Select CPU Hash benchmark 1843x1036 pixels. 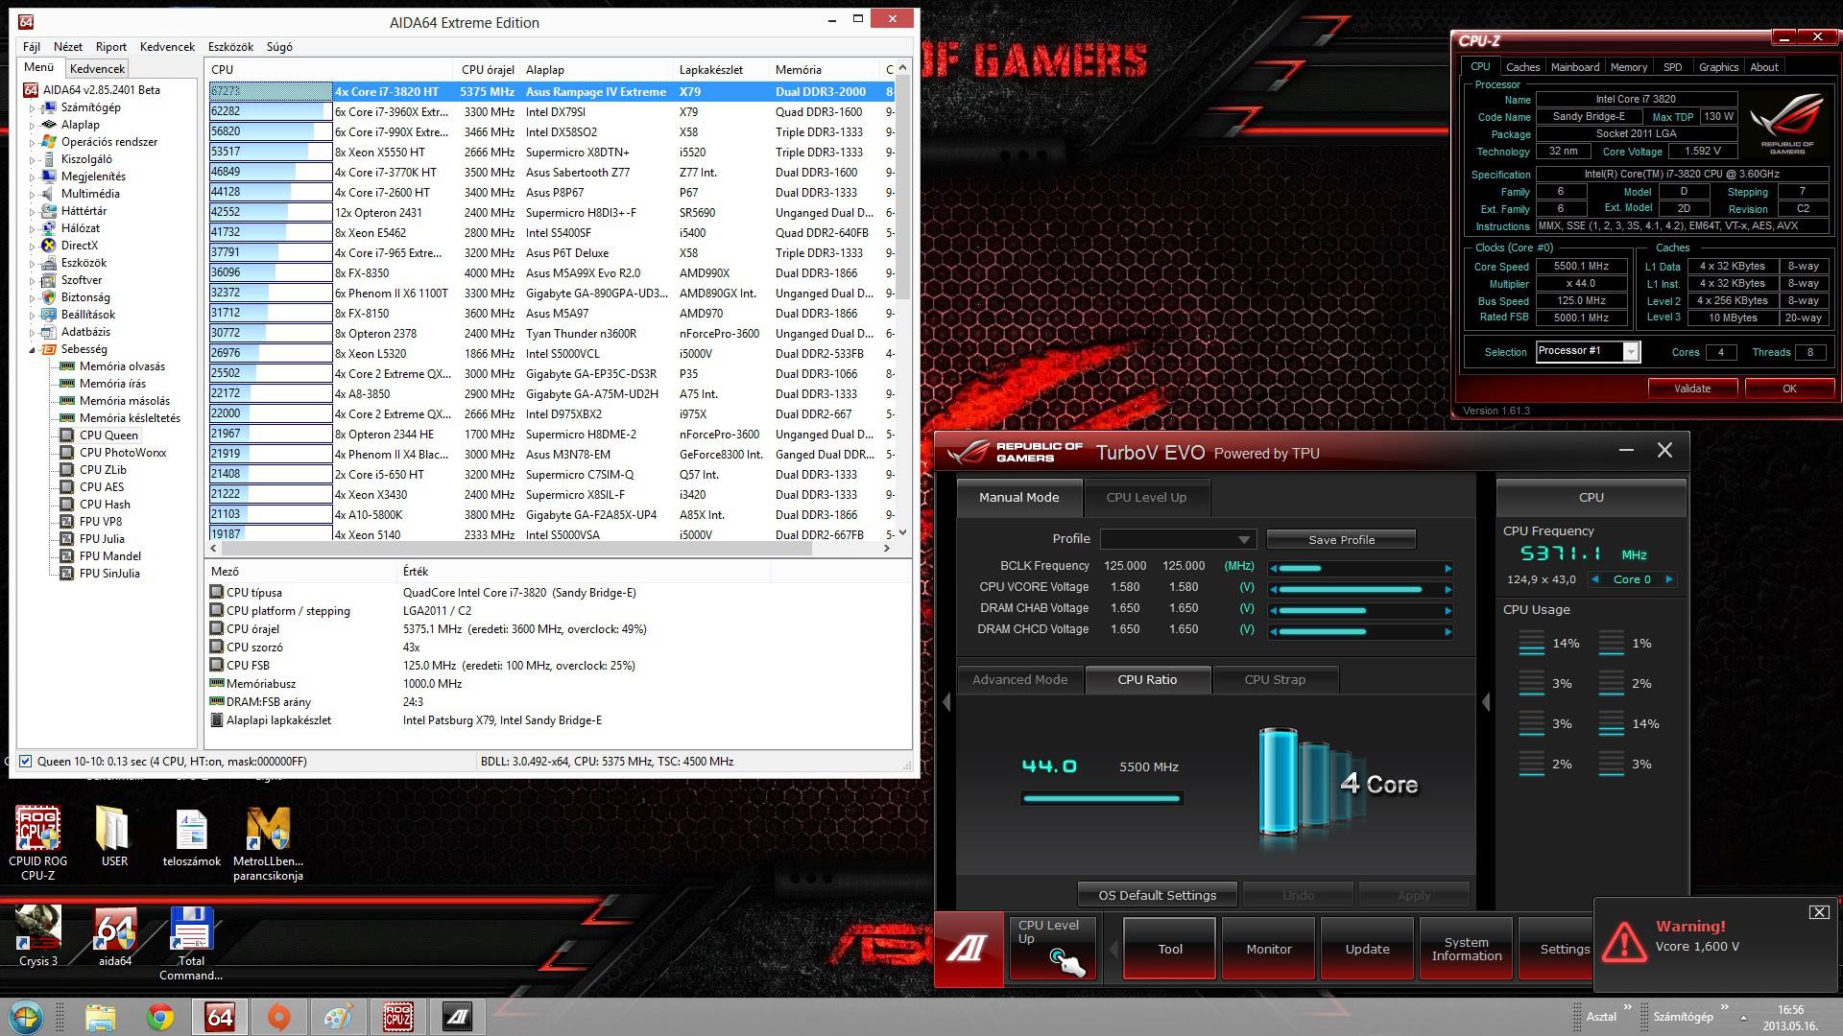105,504
